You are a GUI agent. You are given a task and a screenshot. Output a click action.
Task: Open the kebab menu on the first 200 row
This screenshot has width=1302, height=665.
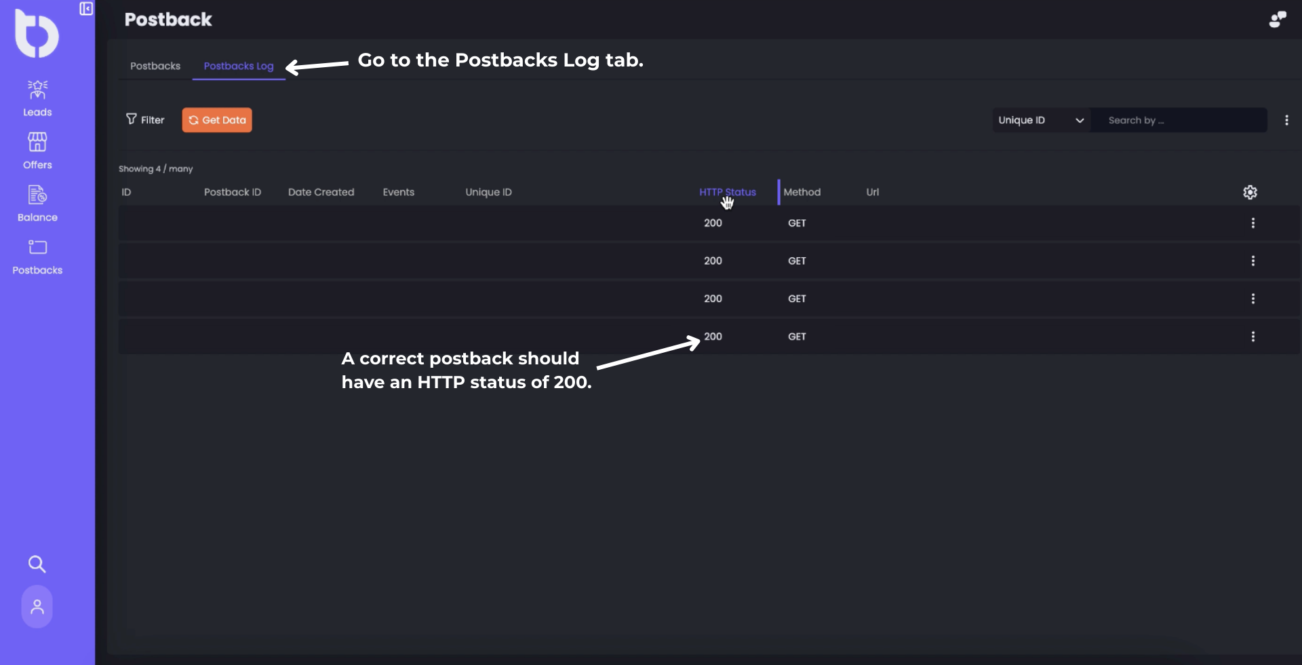click(1253, 223)
